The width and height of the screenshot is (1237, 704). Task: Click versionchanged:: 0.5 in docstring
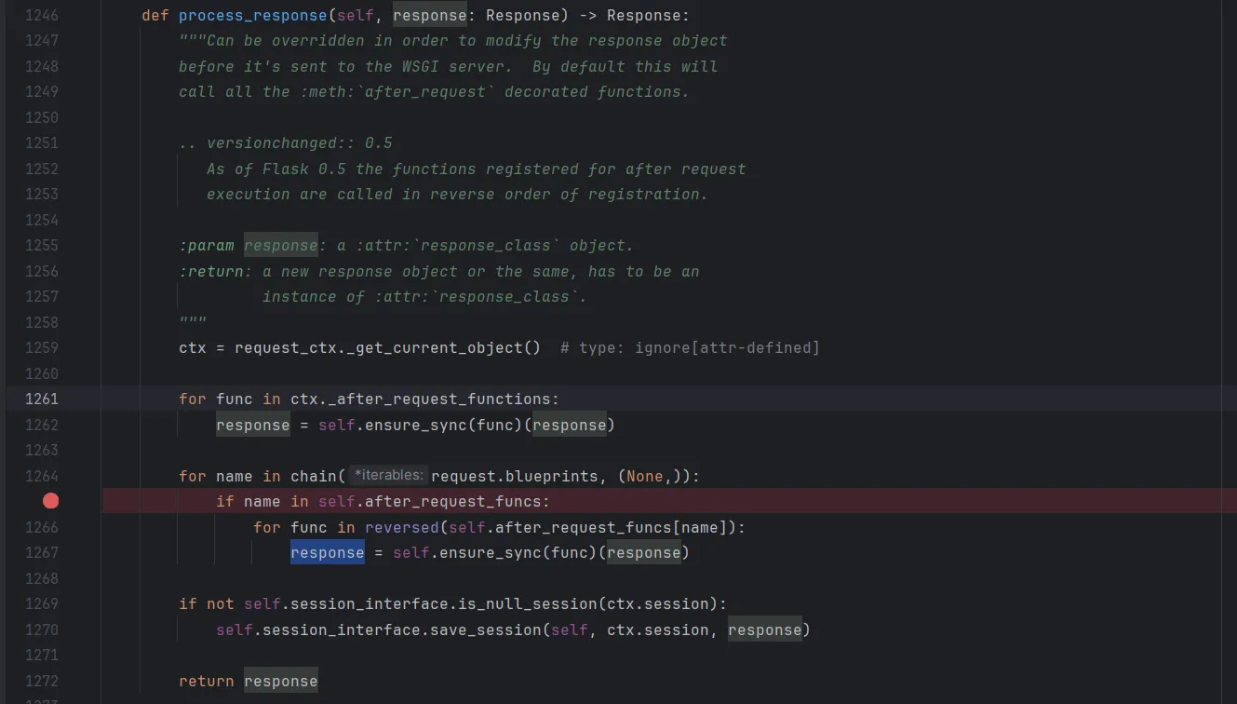pos(300,143)
